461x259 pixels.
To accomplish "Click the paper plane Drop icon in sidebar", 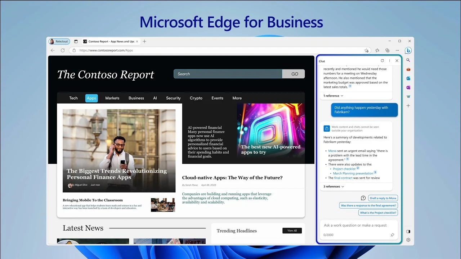I will (x=408, y=96).
